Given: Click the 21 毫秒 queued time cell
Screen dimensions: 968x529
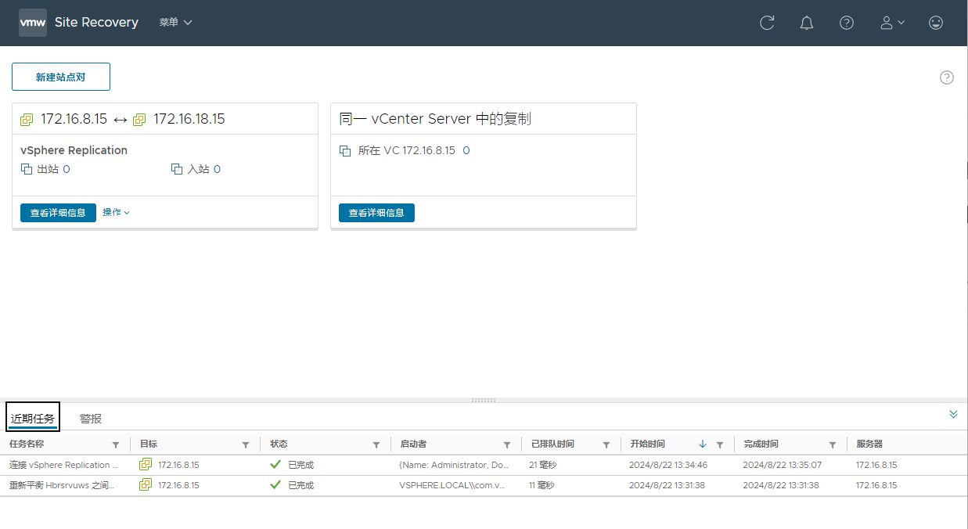Looking at the screenshot, I should click(542, 465).
